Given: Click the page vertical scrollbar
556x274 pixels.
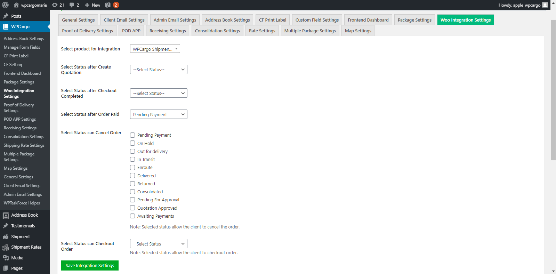Looking at the screenshot, I should coord(553,90).
